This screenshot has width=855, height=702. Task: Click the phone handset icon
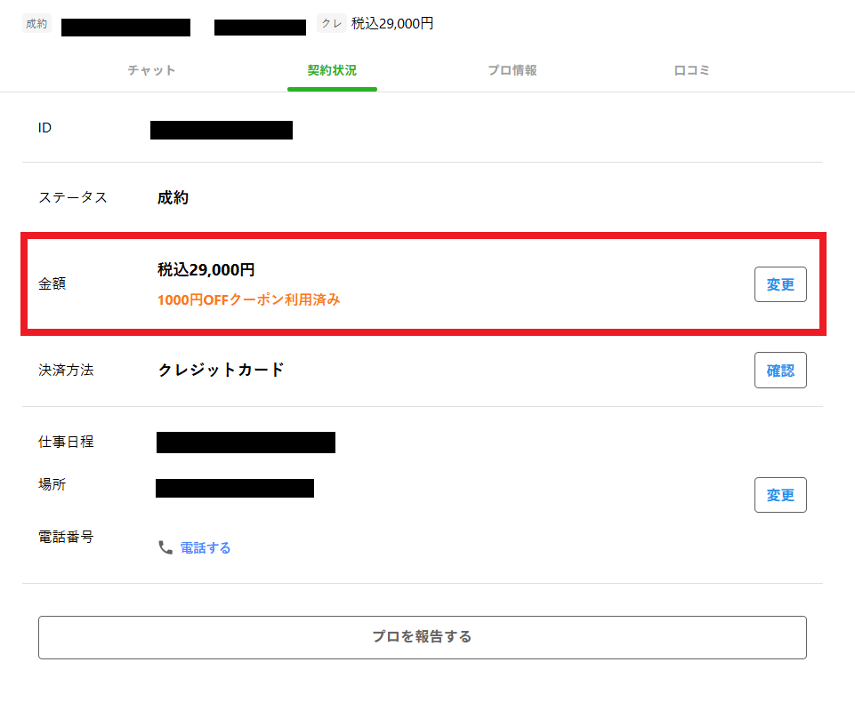pos(165,547)
